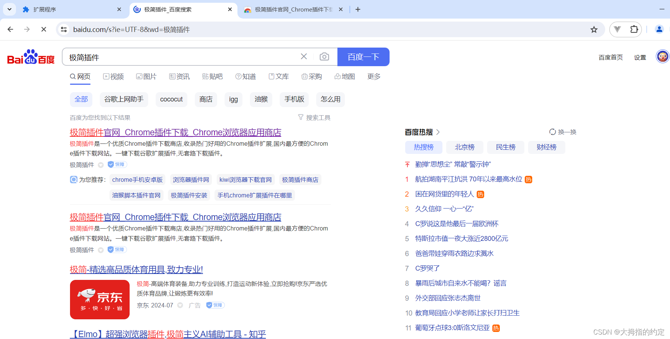The width and height of the screenshot is (670, 339).
Task: Open hot topic 困在网贷里的年轻人
Action: [445, 194]
